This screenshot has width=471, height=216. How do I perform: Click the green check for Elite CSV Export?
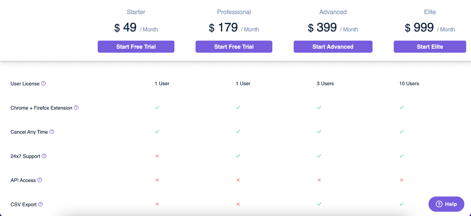point(402,204)
